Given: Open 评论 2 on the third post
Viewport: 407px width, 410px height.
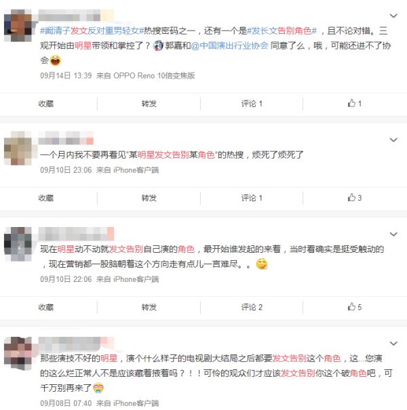Looking at the screenshot, I should point(252,307).
